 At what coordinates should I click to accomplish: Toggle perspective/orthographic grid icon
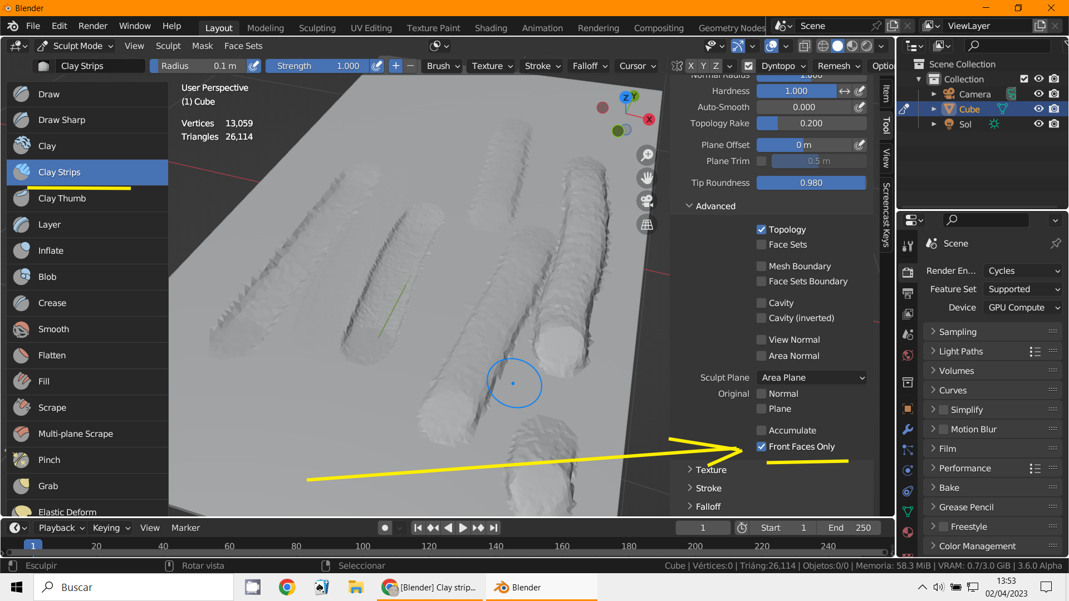pyautogui.click(x=646, y=224)
